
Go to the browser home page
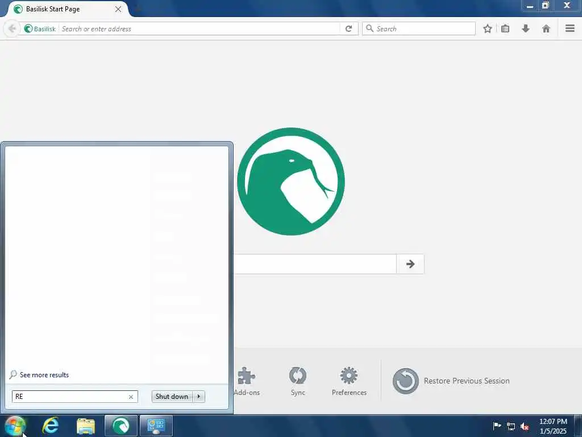pyautogui.click(x=546, y=28)
